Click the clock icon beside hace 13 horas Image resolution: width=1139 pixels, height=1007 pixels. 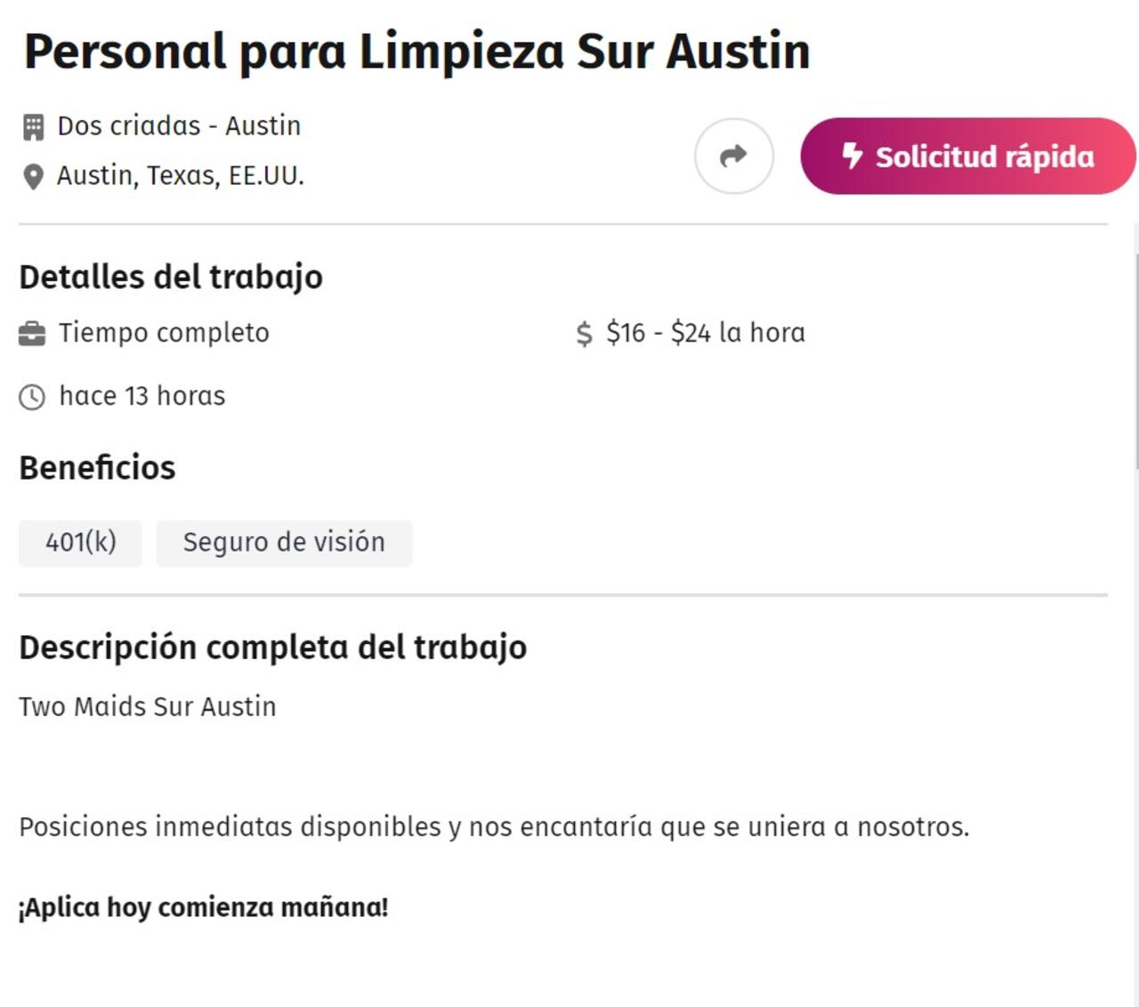click(33, 396)
